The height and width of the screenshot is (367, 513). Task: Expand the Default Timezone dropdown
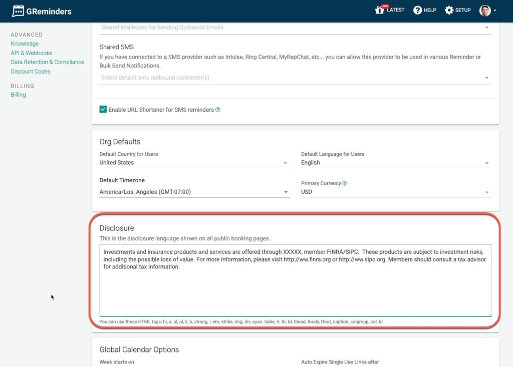pos(194,192)
